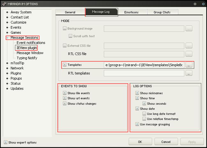Select mToolTip in options tree

[17, 63]
